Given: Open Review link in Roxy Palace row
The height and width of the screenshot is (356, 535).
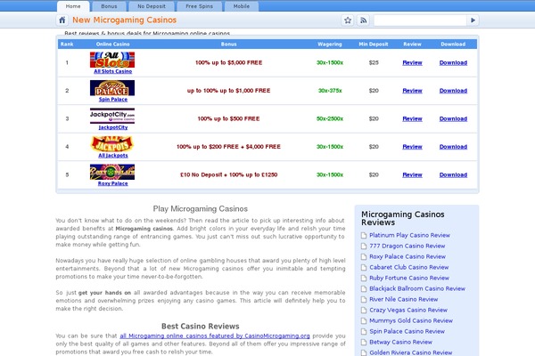Looking at the screenshot, I should click(412, 174).
